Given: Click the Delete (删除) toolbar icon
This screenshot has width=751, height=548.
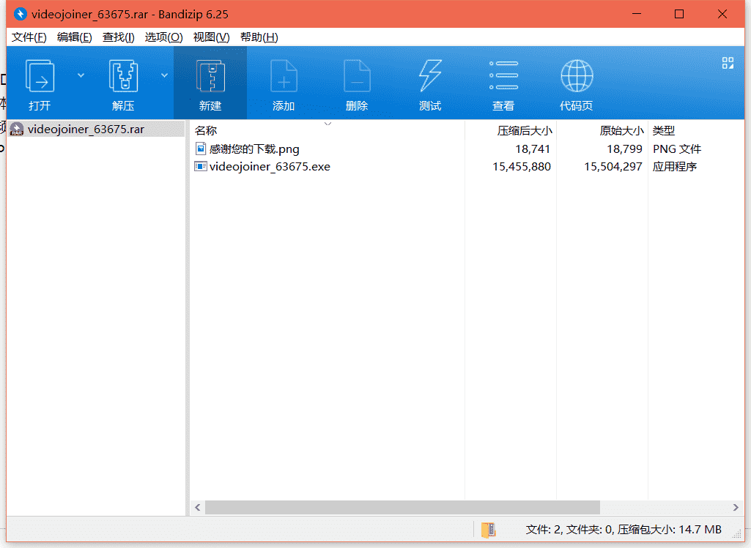Looking at the screenshot, I should click(357, 75).
